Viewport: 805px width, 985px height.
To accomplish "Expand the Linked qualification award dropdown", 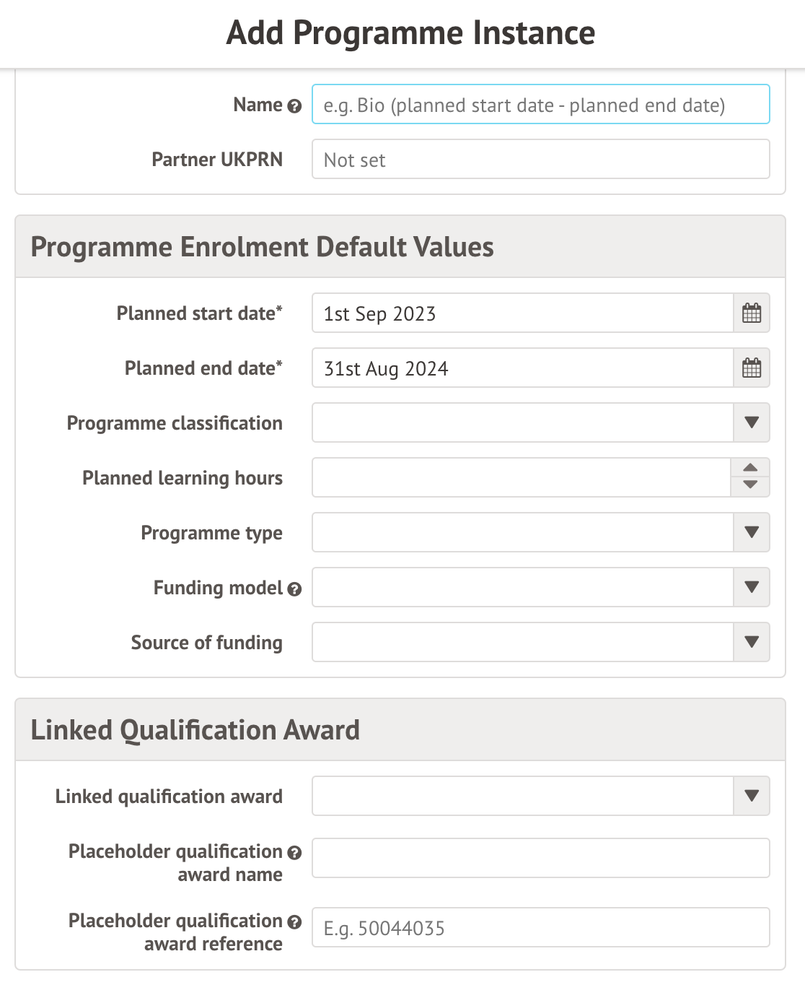I will pos(752,797).
